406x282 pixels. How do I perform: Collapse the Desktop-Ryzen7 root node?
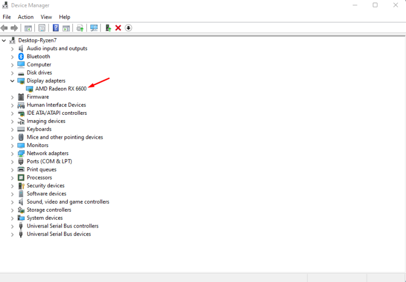tap(4, 40)
